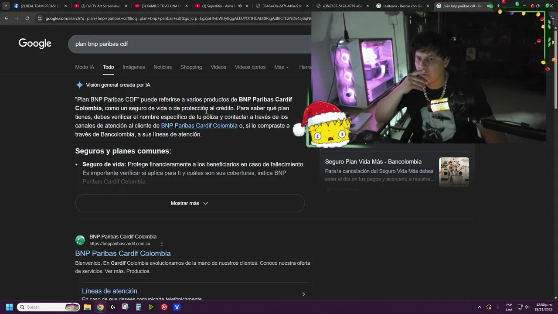The image size is (558, 314).
Task: Click the Seguros y planes comunes heading
Action: pos(123,151)
